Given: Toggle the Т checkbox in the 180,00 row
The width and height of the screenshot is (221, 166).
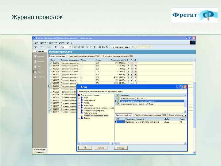Looking at the screenshot, I should coord(132,69).
